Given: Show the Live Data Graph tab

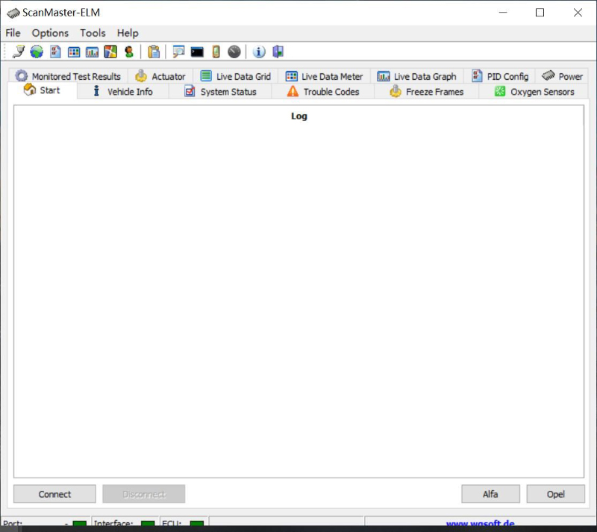Looking at the screenshot, I should [417, 76].
